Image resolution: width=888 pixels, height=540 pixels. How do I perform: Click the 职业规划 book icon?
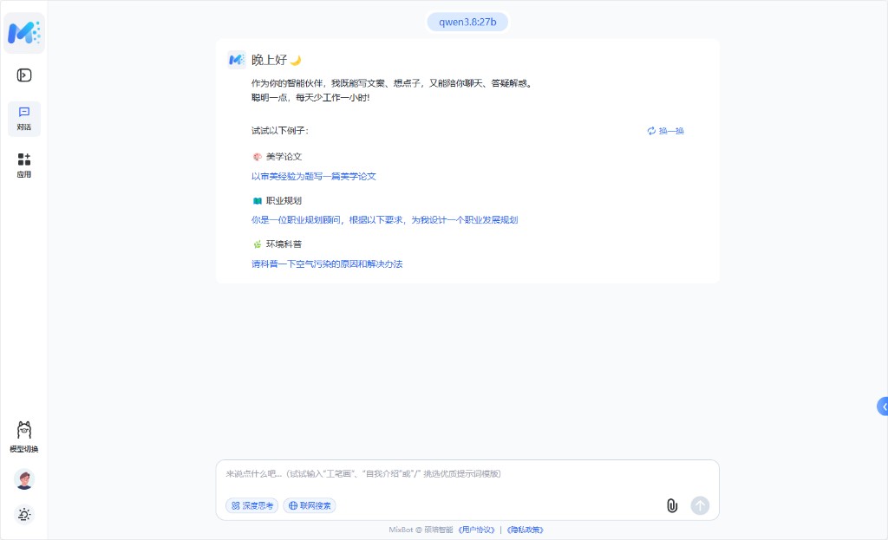click(x=257, y=201)
